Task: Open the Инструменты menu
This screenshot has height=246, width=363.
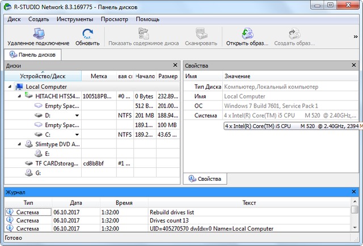Action: 75,19
